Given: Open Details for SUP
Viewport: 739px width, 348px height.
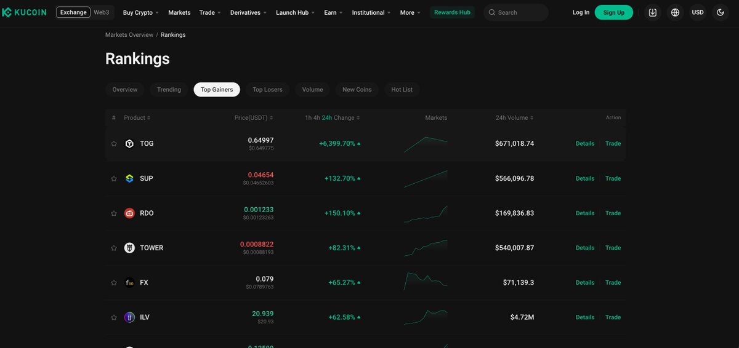Looking at the screenshot, I should click(585, 178).
